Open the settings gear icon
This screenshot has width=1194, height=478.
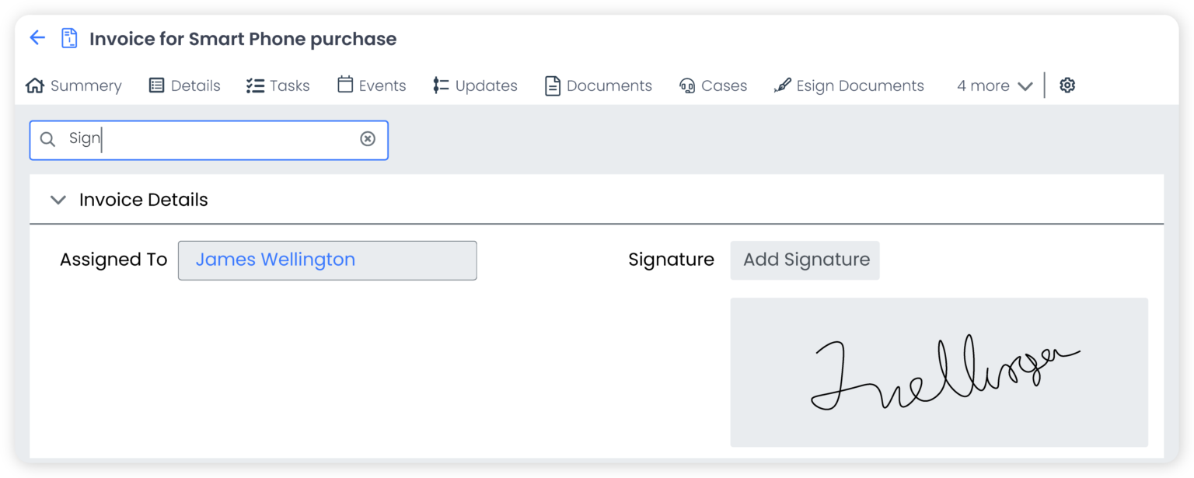(x=1067, y=85)
